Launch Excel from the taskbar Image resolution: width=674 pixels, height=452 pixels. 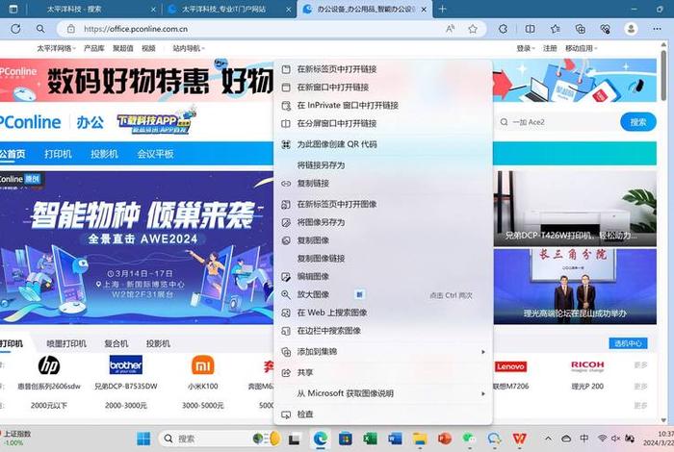coord(370,439)
